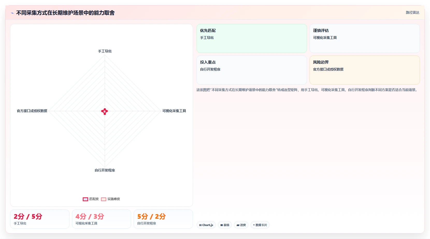Click 官方接口或授权数据 text in 风险边界 card
430x239 pixels.
(328, 69)
